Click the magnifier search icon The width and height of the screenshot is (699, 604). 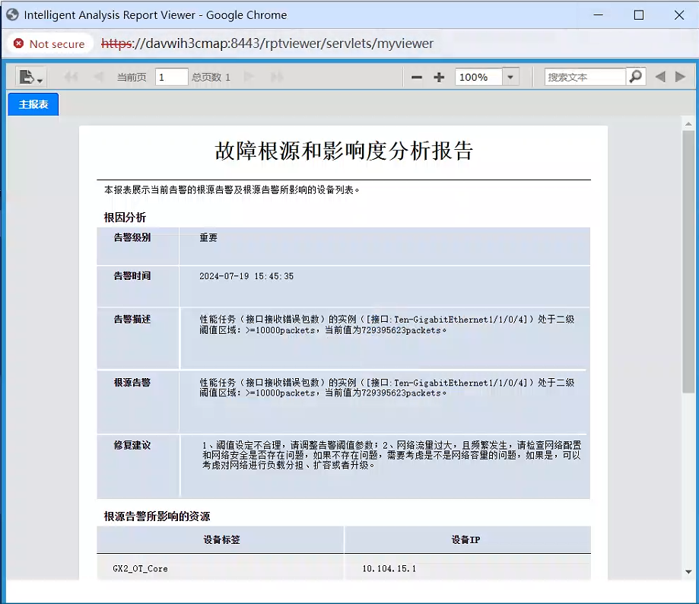636,77
